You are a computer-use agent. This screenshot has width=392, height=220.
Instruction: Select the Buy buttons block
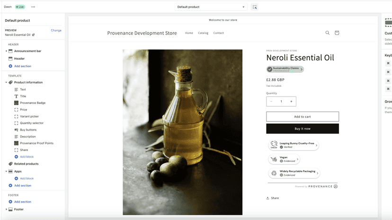click(28, 130)
